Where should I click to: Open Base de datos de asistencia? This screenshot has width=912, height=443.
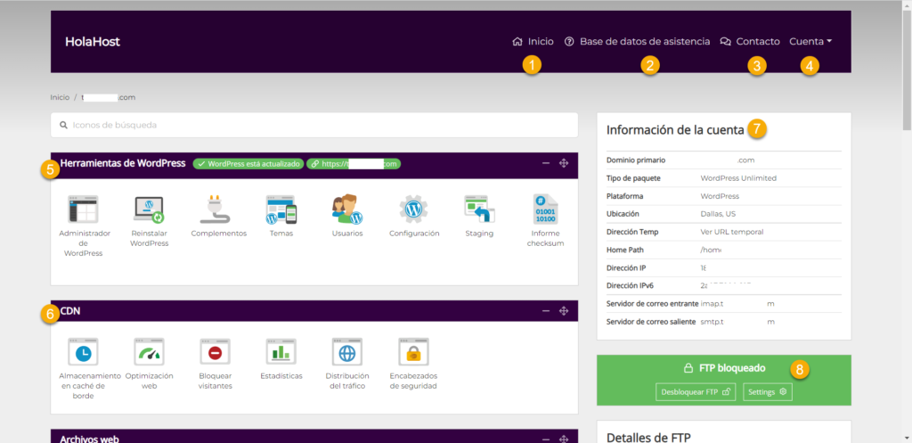(x=637, y=41)
